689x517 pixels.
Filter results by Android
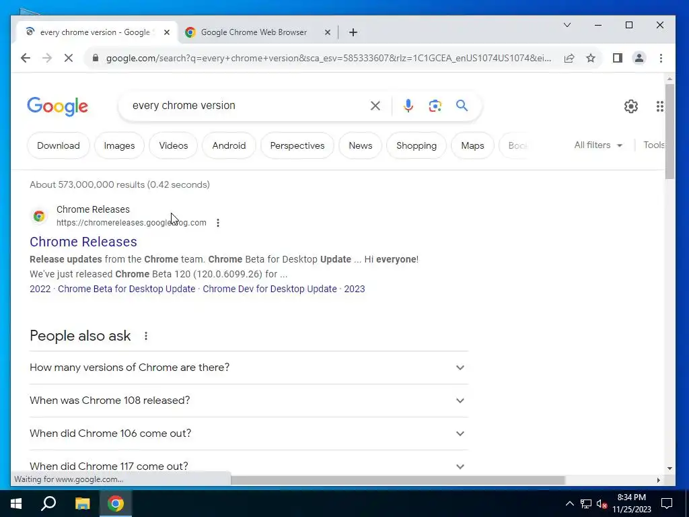pyautogui.click(x=229, y=145)
